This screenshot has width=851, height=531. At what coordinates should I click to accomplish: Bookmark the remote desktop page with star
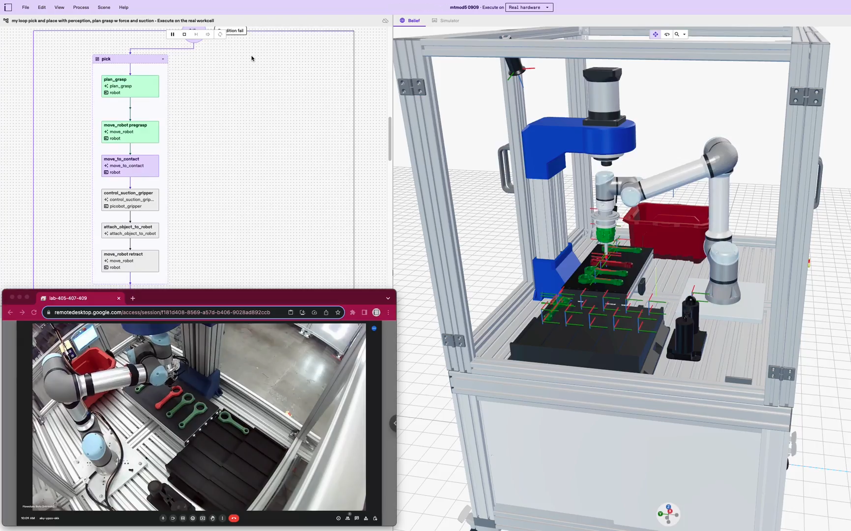[x=338, y=312]
